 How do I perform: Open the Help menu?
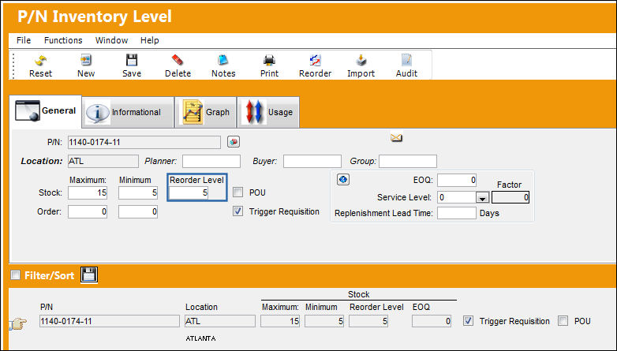tap(150, 40)
